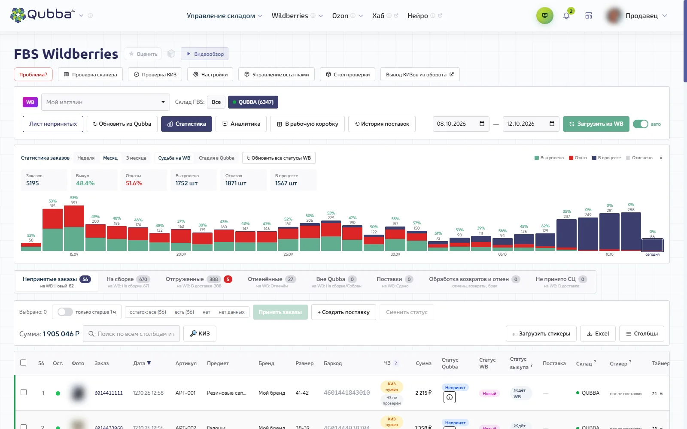Image resolution: width=687 pixels, height=429 pixels.
Task: Click the Qubba logo
Action: [x=43, y=15]
